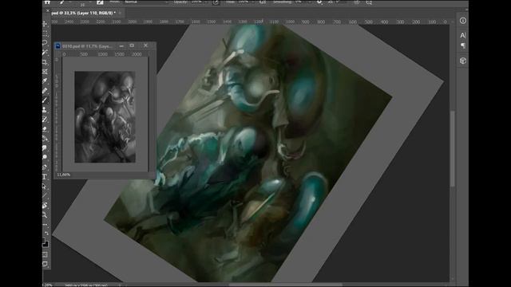The image size is (511, 287).
Task: Select the Eyedropper tool
Action: (x=45, y=81)
